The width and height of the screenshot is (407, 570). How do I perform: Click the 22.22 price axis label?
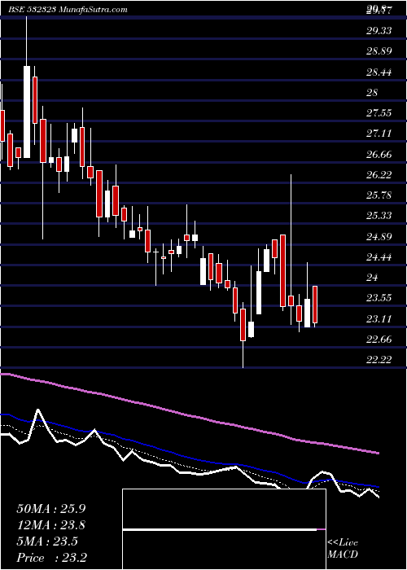point(379,360)
